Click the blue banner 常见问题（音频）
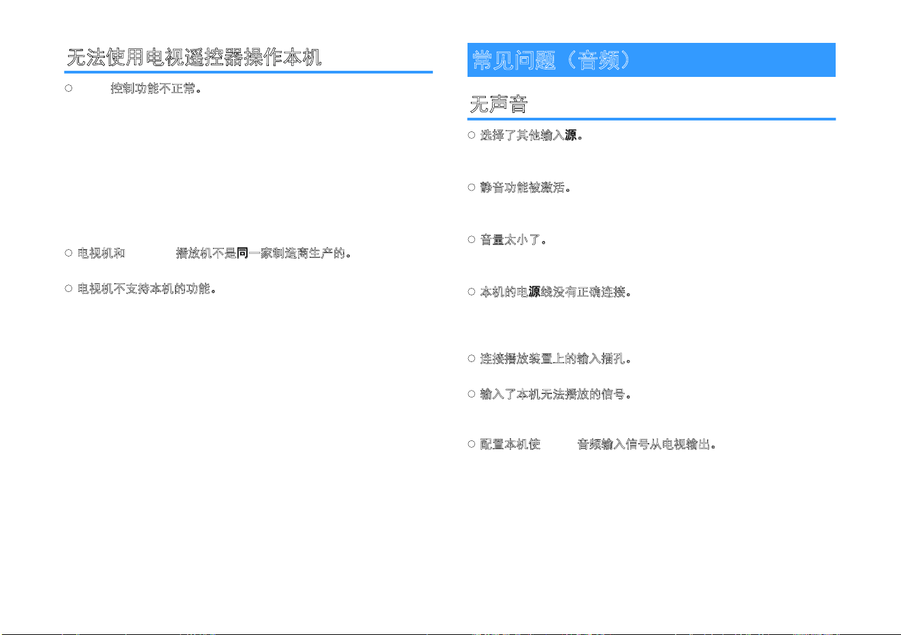 tap(651, 60)
